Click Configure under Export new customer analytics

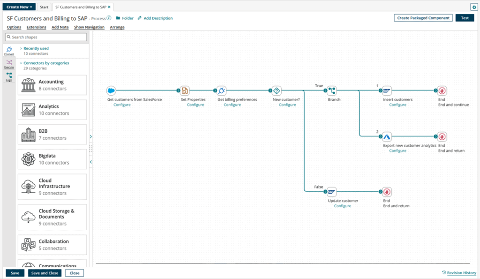point(397,151)
